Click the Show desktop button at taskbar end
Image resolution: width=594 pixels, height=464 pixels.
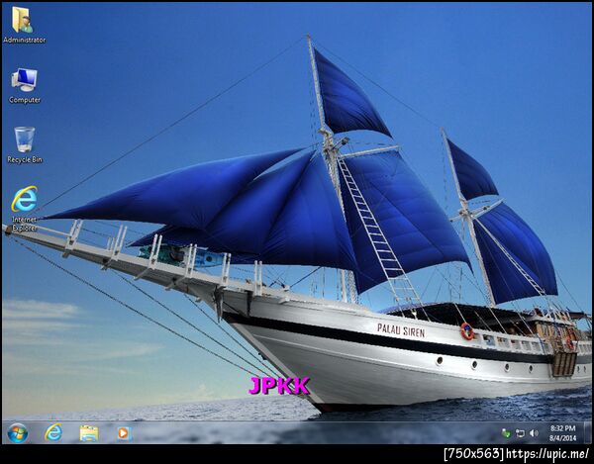(x=587, y=433)
